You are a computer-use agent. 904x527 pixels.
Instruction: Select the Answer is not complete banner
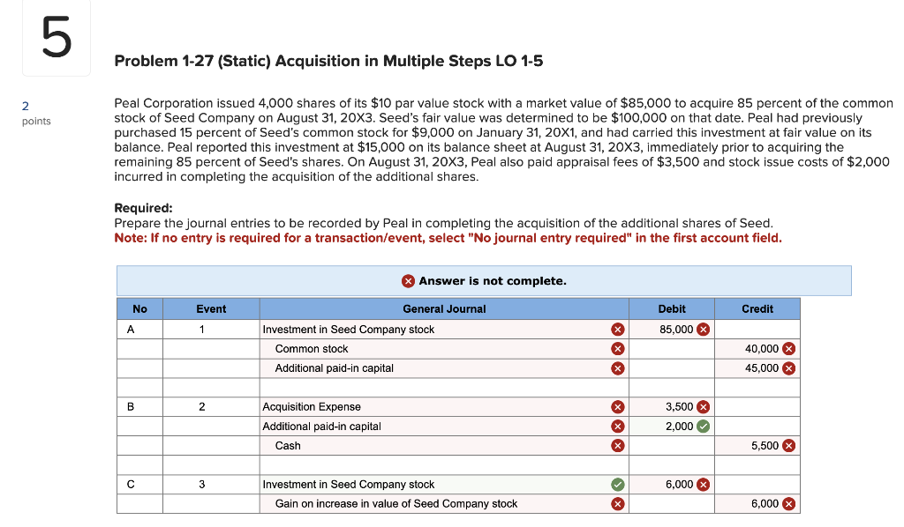pos(484,280)
